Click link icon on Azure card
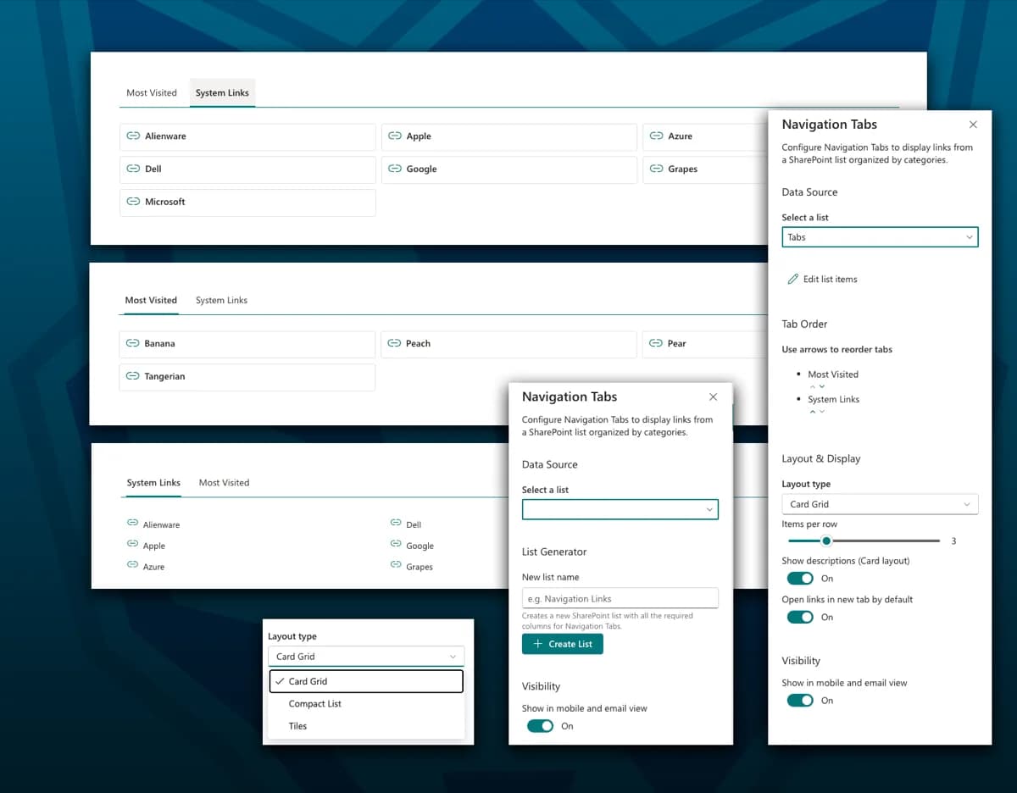The width and height of the screenshot is (1017, 793). click(x=656, y=136)
